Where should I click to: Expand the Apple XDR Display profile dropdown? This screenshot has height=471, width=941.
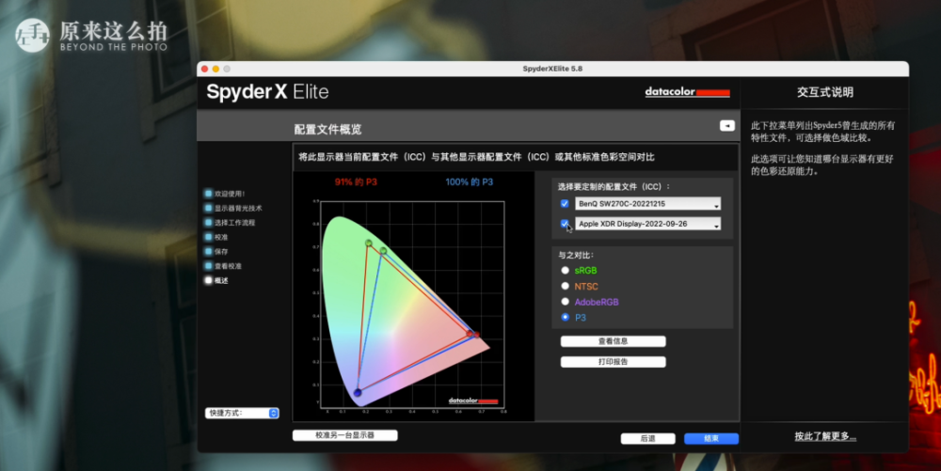[x=647, y=224]
